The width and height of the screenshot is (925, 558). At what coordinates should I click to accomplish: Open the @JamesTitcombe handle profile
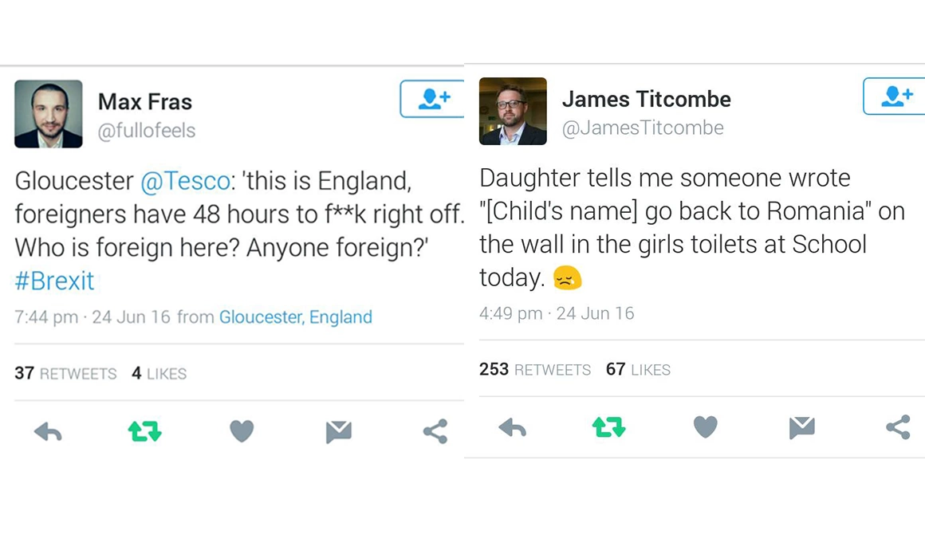643,128
